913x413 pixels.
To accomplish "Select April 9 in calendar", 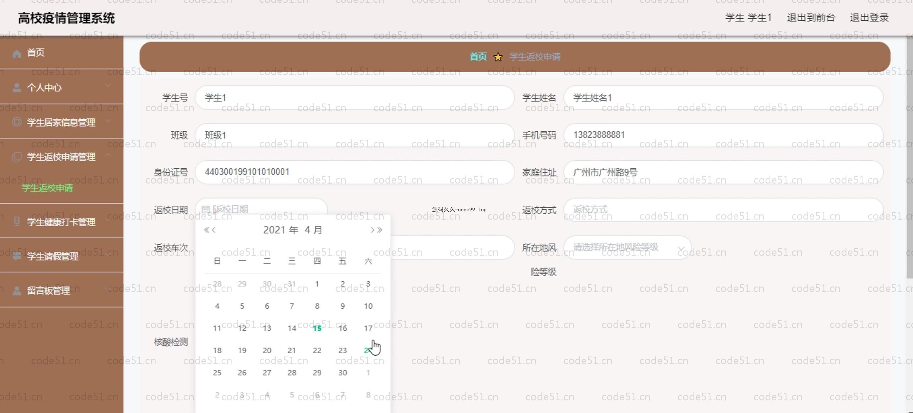I will tap(342, 306).
